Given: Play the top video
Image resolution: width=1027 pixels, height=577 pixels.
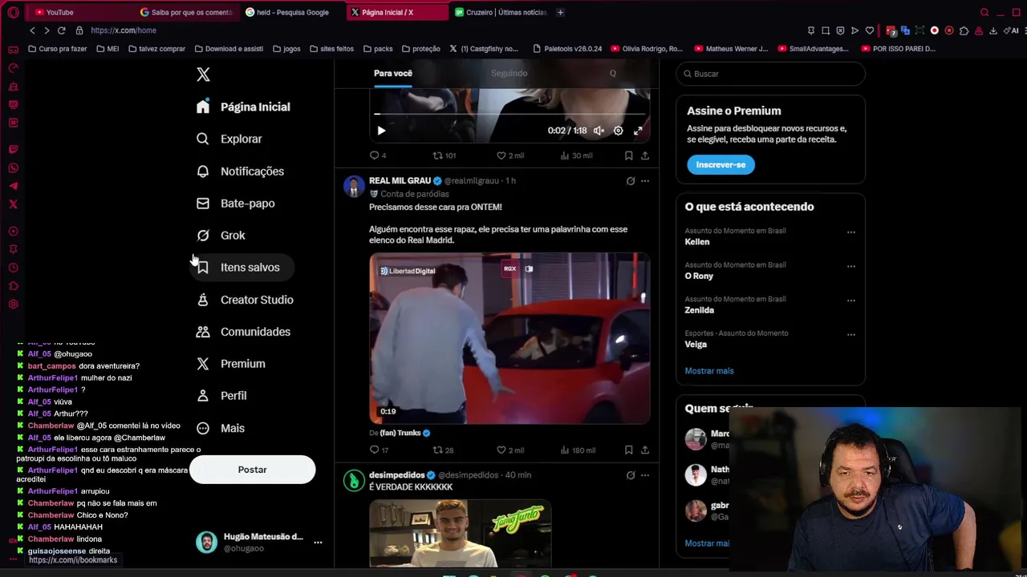Looking at the screenshot, I should 381,131.
